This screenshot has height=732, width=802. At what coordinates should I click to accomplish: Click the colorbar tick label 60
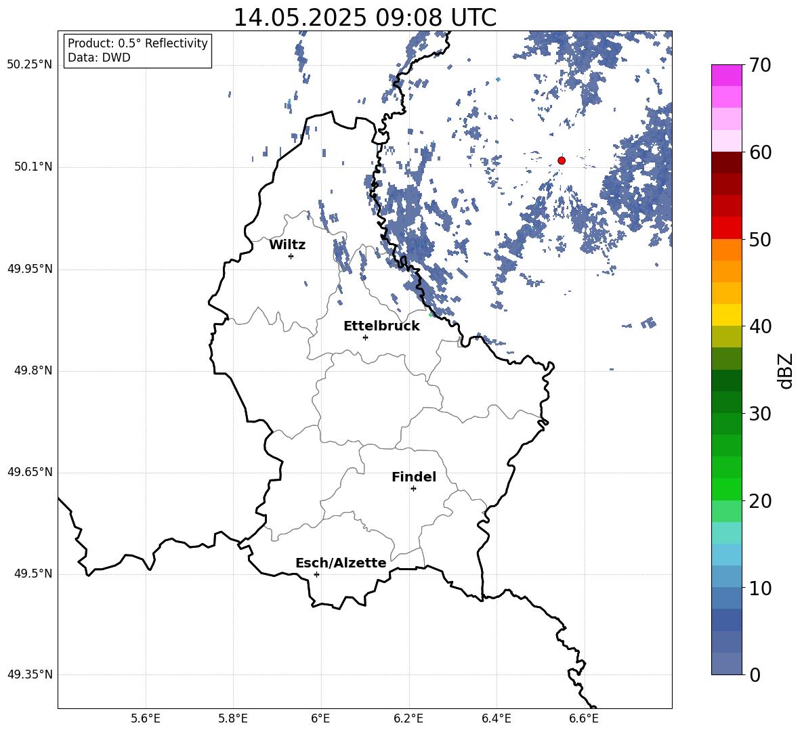[x=759, y=152]
